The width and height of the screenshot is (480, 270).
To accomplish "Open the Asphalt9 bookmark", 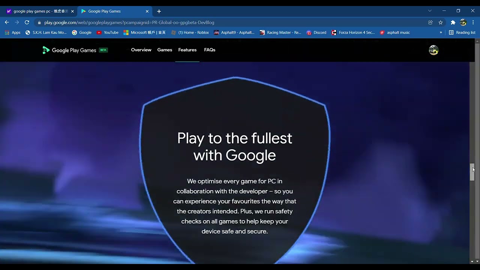I will click(x=234, y=33).
